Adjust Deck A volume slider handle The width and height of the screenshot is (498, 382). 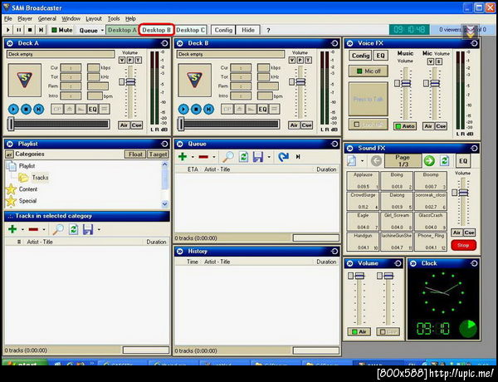tap(130, 82)
